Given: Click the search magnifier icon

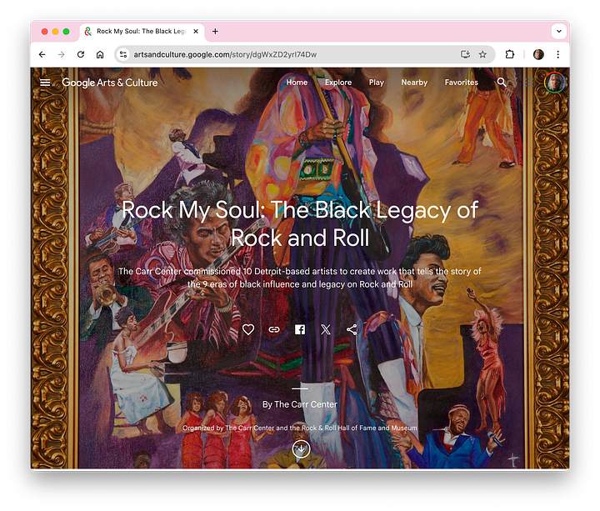Looking at the screenshot, I should [x=502, y=82].
